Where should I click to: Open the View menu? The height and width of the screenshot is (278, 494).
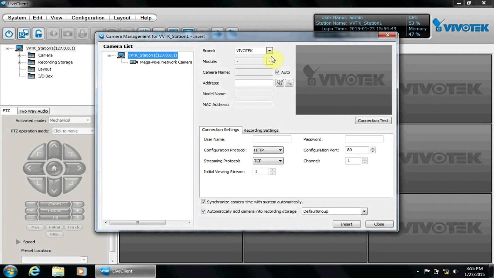(x=56, y=18)
